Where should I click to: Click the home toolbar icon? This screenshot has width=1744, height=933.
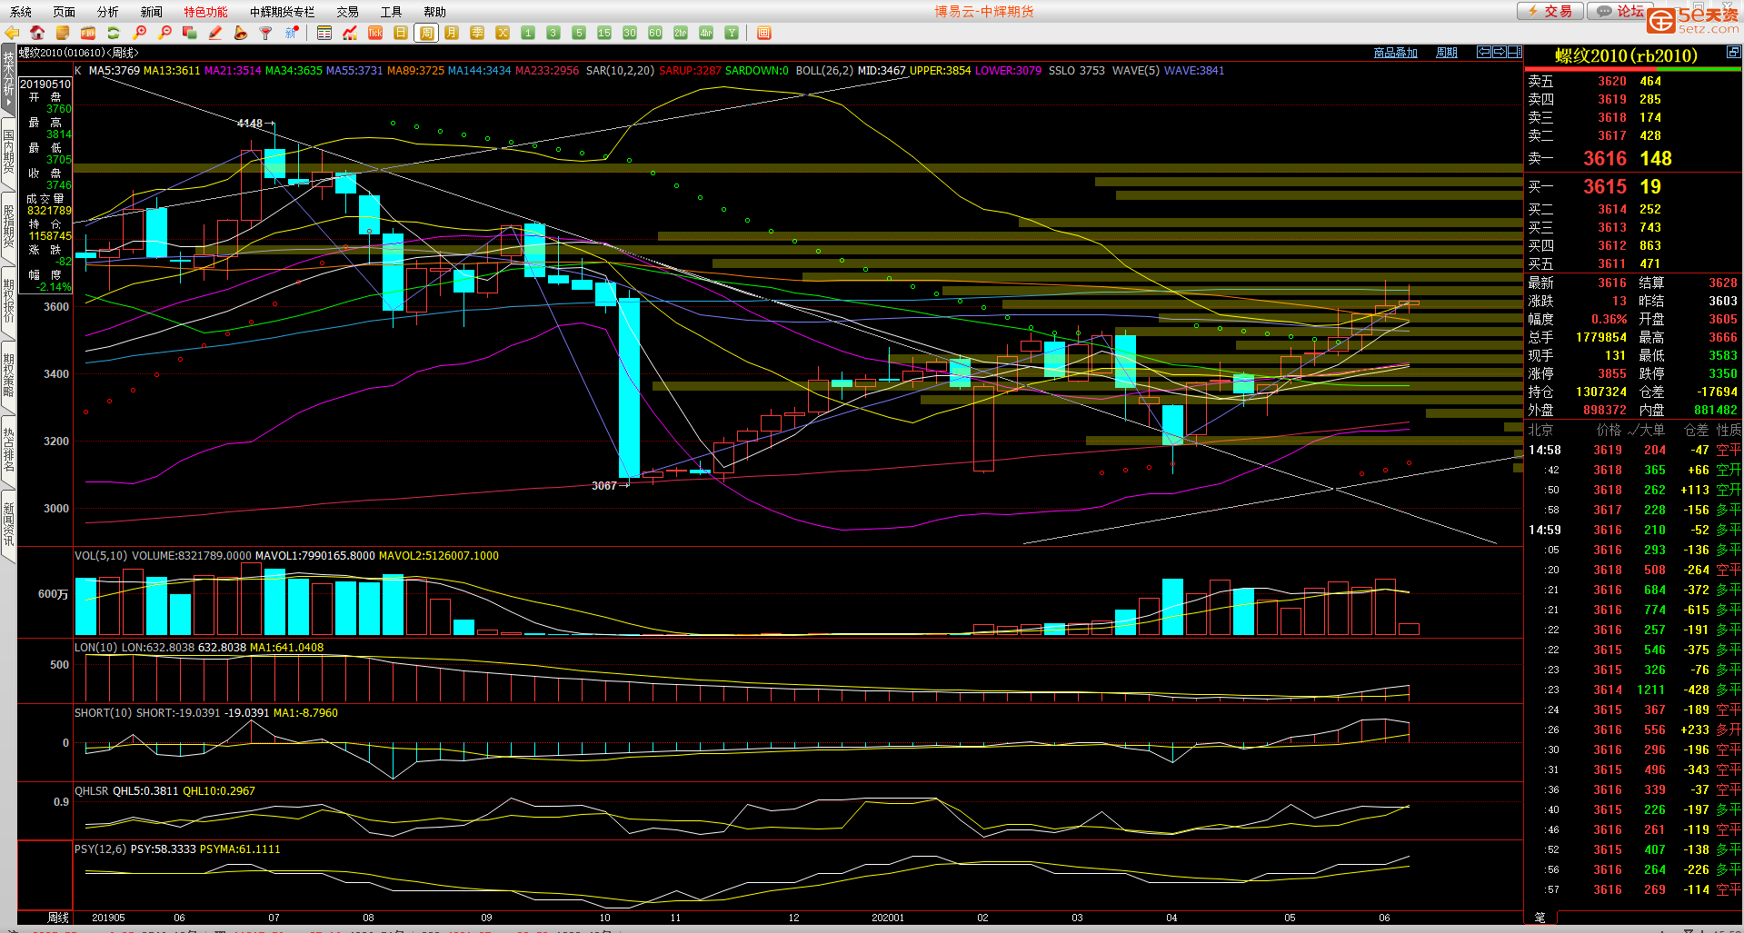[37, 33]
